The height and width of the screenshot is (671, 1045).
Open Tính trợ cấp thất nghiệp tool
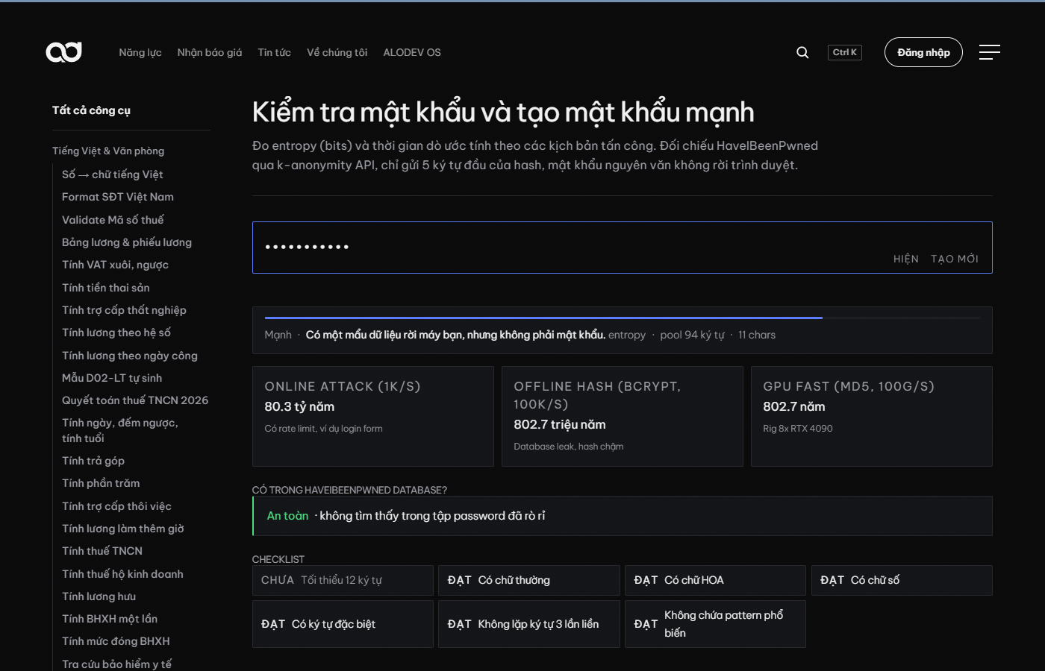pos(124,310)
